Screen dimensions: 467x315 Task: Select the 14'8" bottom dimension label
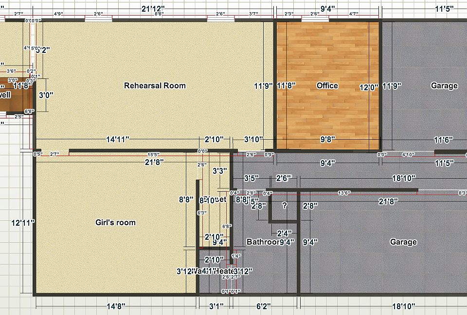click(116, 306)
